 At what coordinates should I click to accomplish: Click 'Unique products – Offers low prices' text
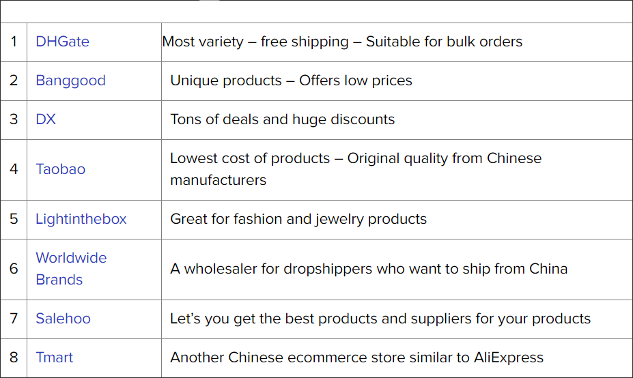click(291, 81)
